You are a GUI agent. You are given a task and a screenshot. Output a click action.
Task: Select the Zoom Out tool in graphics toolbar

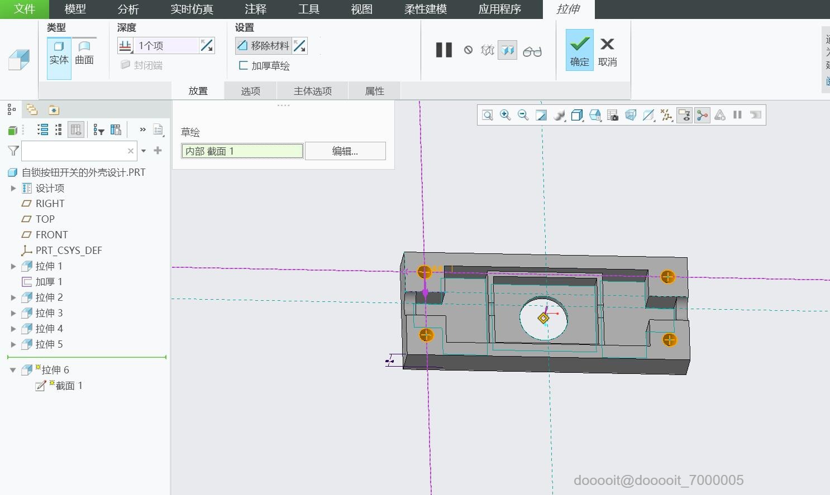coord(523,115)
